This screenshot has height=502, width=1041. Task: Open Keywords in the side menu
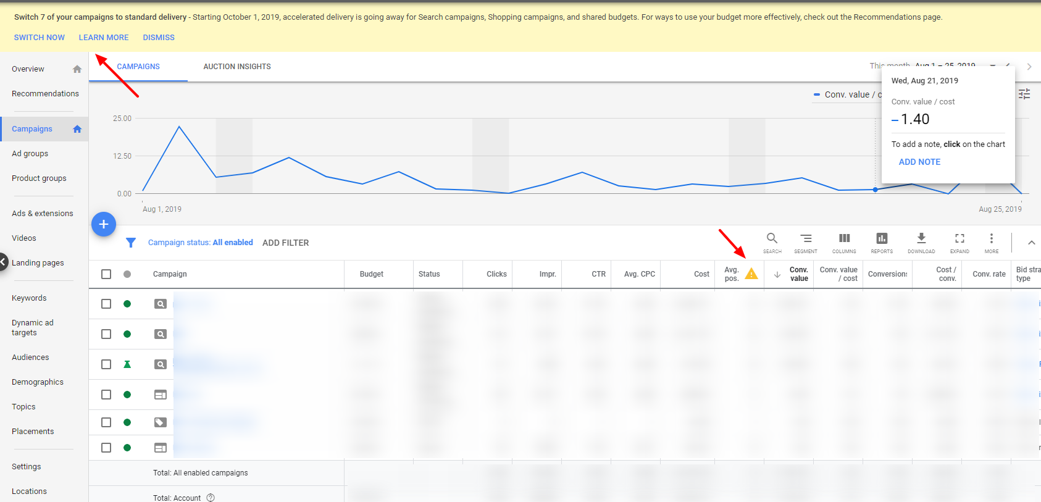coord(29,298)
